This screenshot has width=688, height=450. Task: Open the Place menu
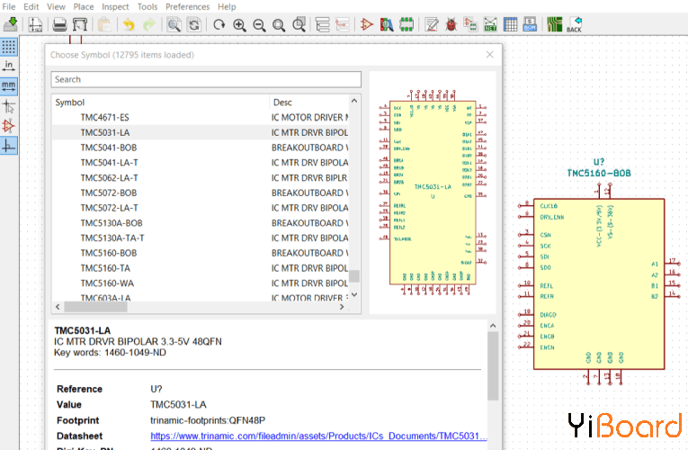84,6
